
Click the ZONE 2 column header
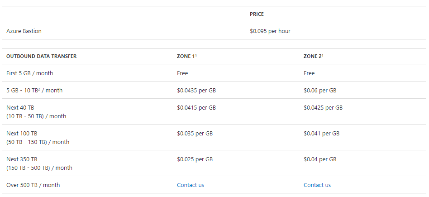pyautogui.click(x=313, y=56)
